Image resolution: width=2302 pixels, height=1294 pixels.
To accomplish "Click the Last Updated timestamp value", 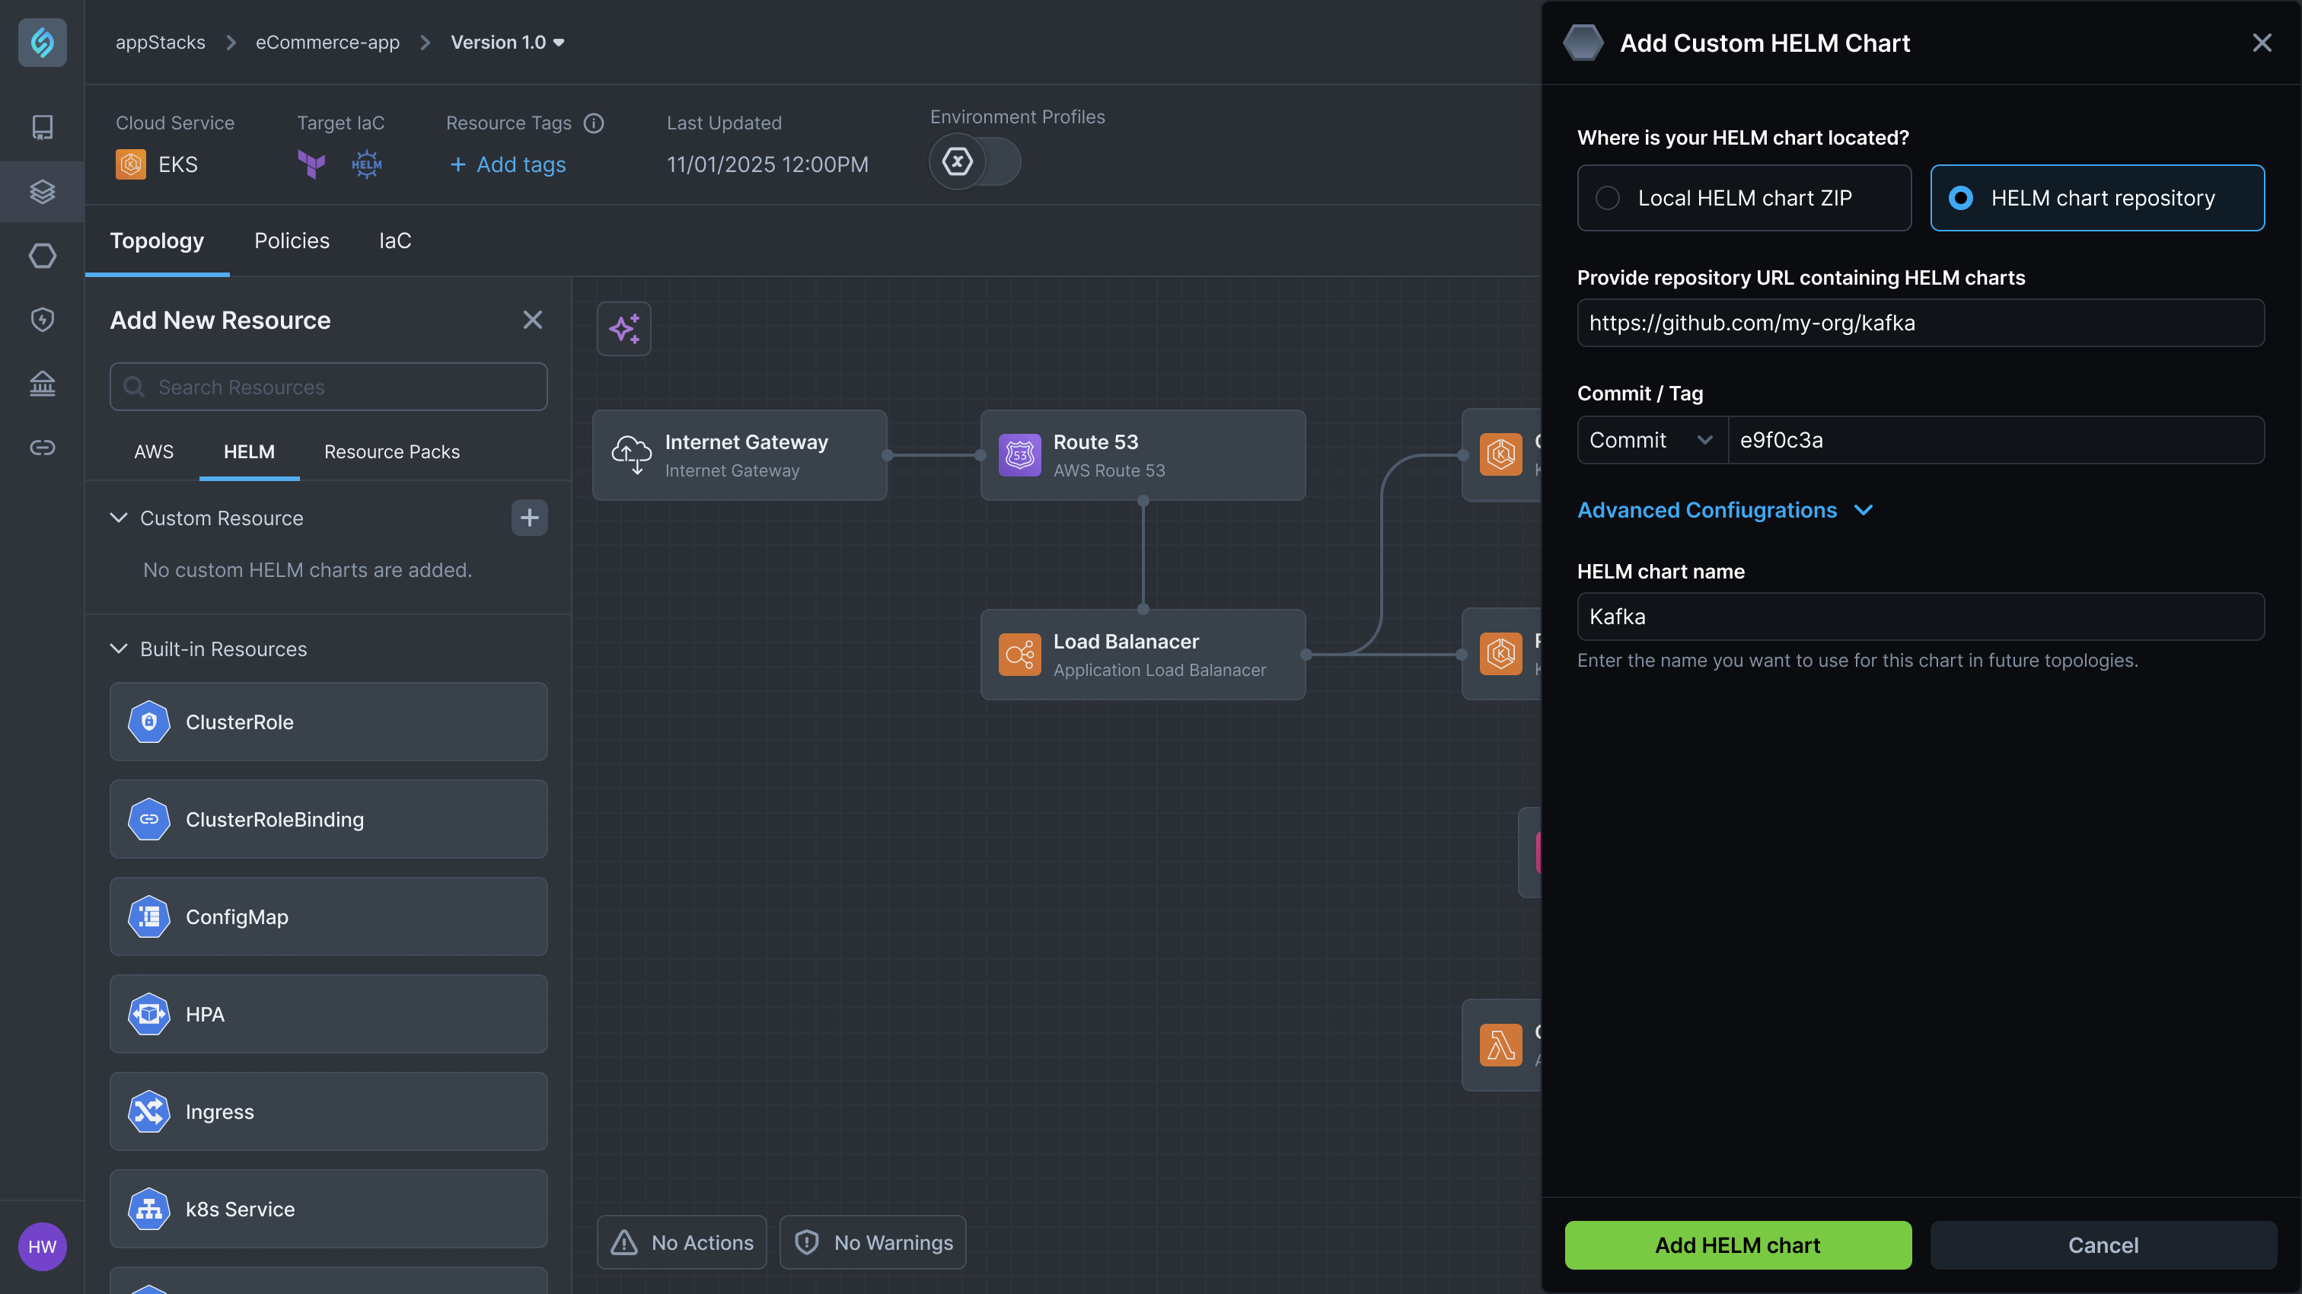I will pos(767,164).
